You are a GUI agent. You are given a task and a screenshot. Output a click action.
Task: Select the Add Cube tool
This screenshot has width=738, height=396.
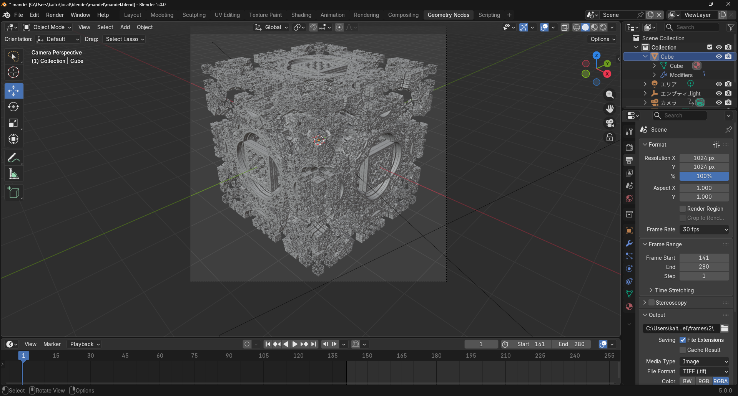13,193
